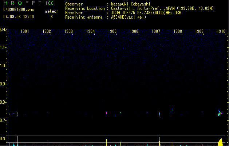Click the 1305 time axis label
The height and width of the screenshot is (146, 229).
click(112, 31)
